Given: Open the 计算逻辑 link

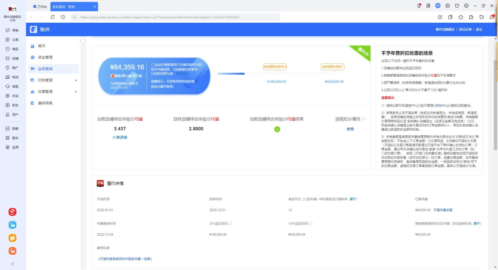Looking at the screenshot, I should click(120, 137).
